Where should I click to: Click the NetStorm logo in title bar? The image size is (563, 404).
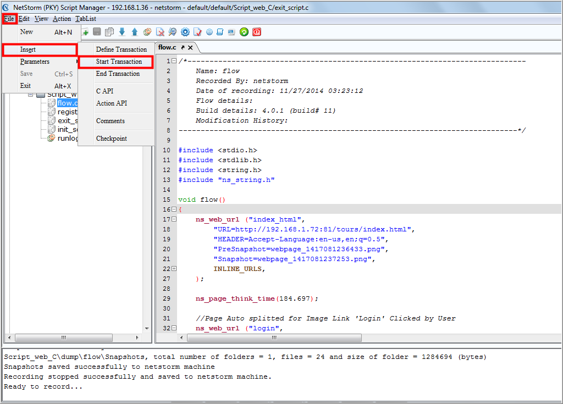[x=5, y=7]
